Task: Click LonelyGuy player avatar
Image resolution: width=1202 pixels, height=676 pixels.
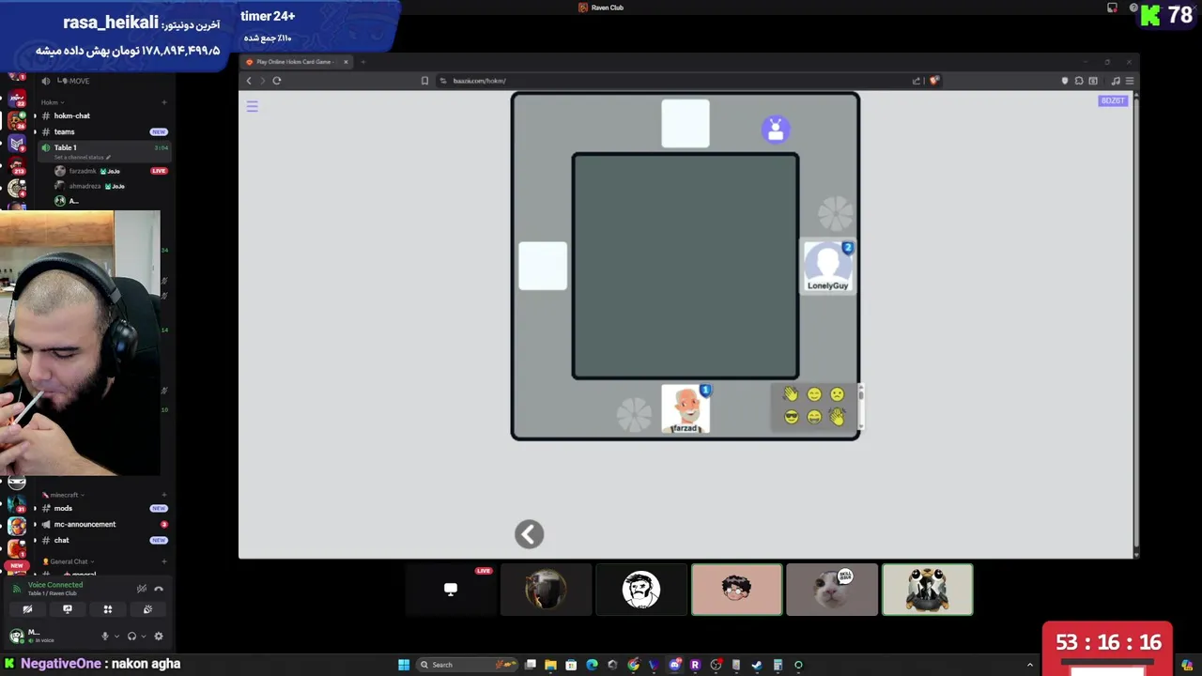Action: tap(827, 266)
